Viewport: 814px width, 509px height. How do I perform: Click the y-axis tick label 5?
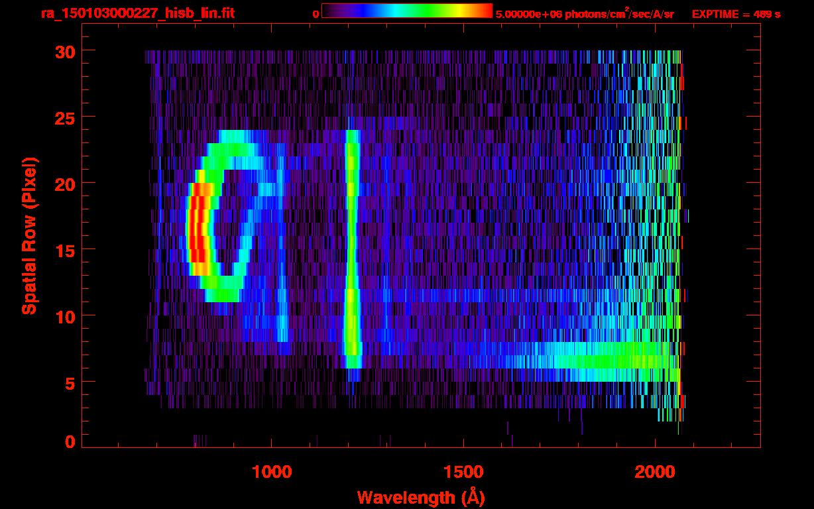[x=68, y=382]
